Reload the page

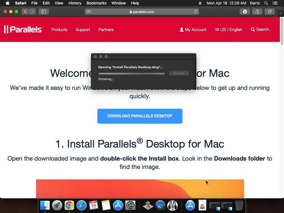tap(196, 12)
